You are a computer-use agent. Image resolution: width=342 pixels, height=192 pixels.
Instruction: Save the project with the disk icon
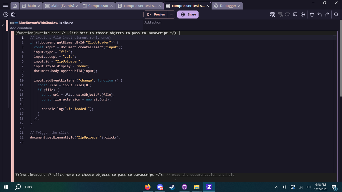[x=13, y=14]
